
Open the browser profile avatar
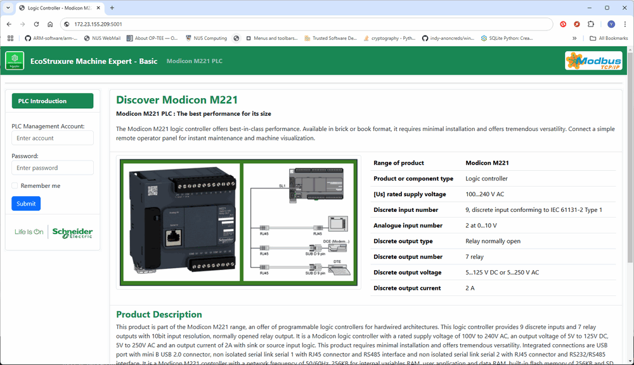click(611, 24)
